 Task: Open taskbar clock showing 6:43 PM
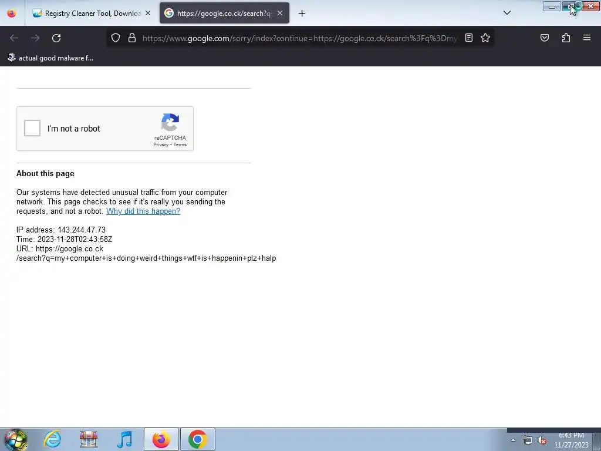click(571, 440)
